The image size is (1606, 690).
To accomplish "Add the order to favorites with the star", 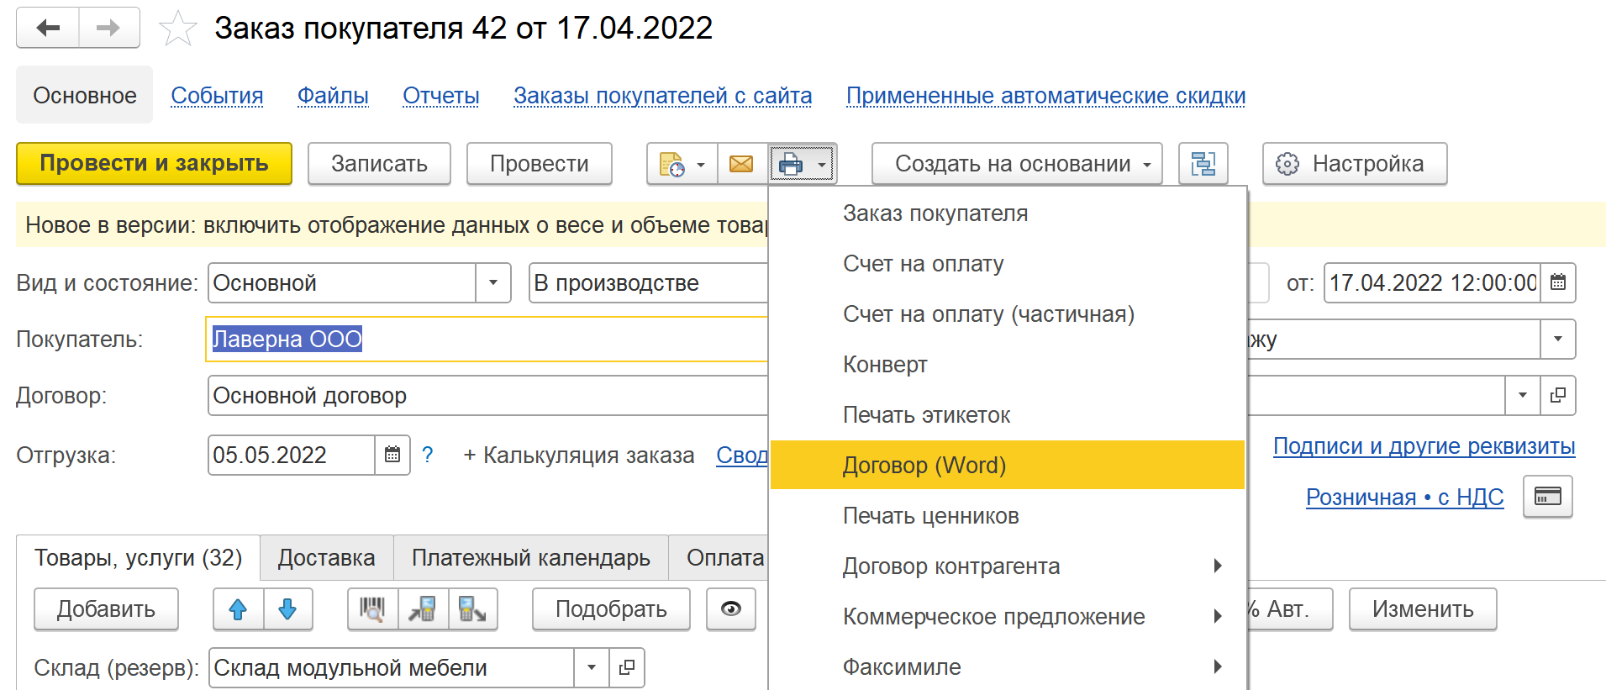I will (x=177, y=29).
